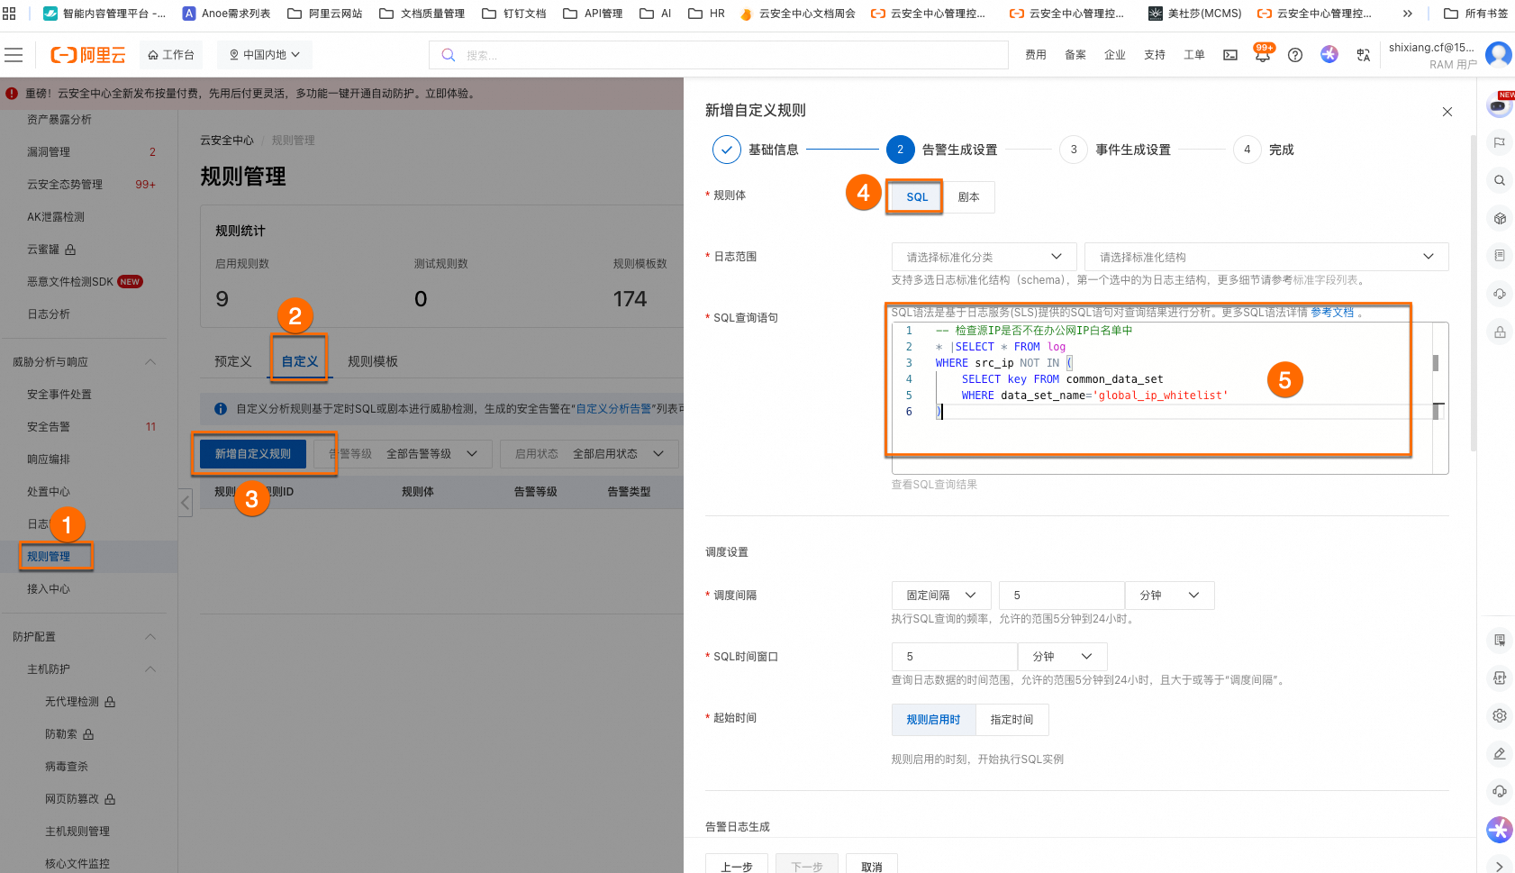Image resolution: width=1515 pixels, height=873 pixels.
Task: Switch to the 自定义 tab
Action: coord(300,361)
